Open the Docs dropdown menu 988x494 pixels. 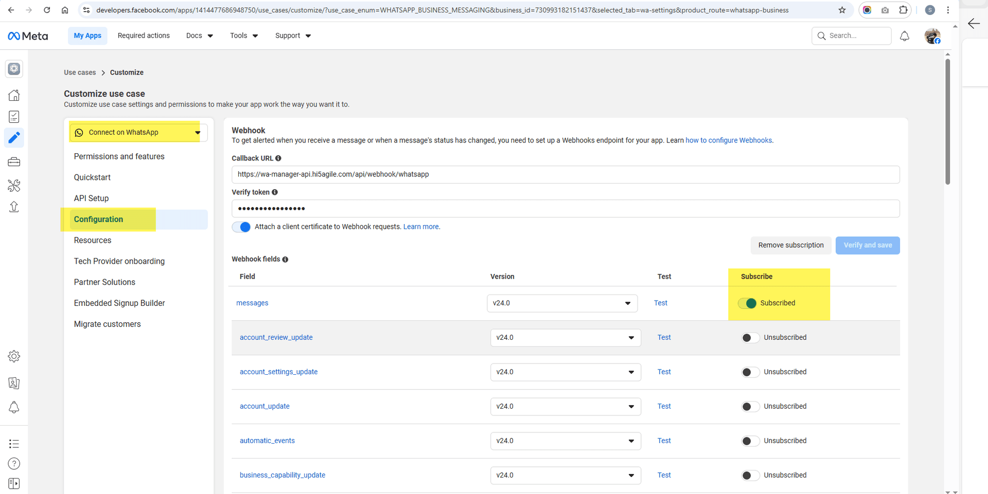click(x=199, y=36)
